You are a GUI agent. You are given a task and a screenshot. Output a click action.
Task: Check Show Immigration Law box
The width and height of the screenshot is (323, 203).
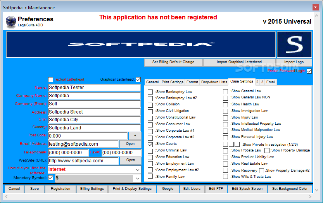click(x=225, y=111)
